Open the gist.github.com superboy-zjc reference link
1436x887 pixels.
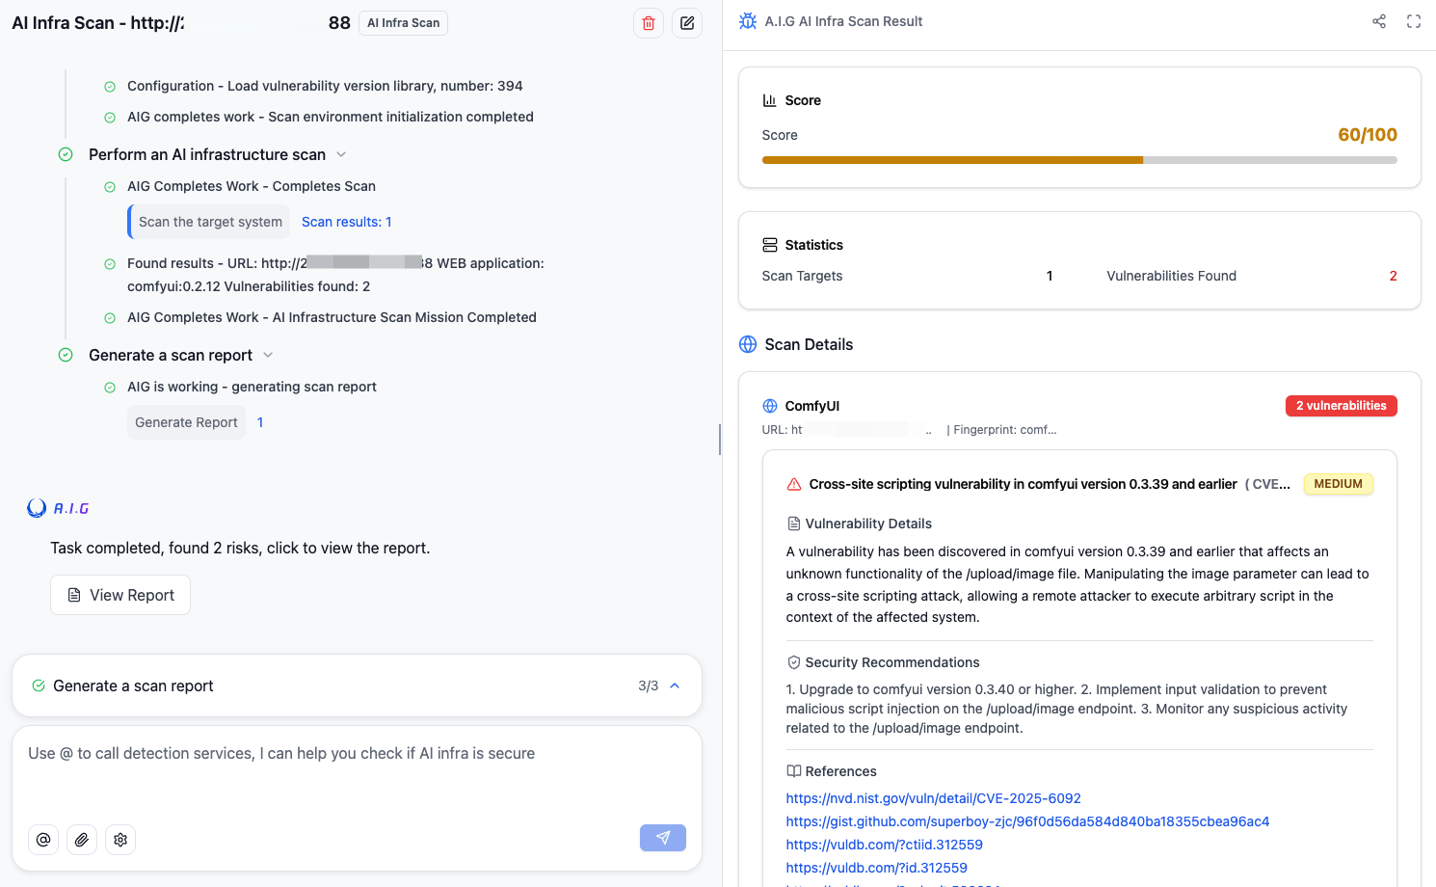[x=1027, y=821]
